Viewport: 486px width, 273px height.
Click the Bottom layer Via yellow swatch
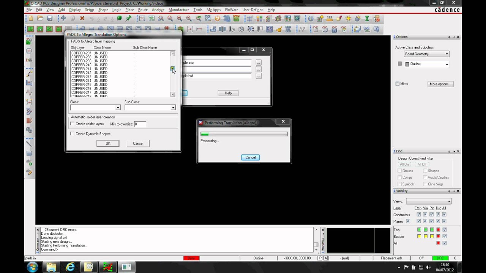coord(426,236)
